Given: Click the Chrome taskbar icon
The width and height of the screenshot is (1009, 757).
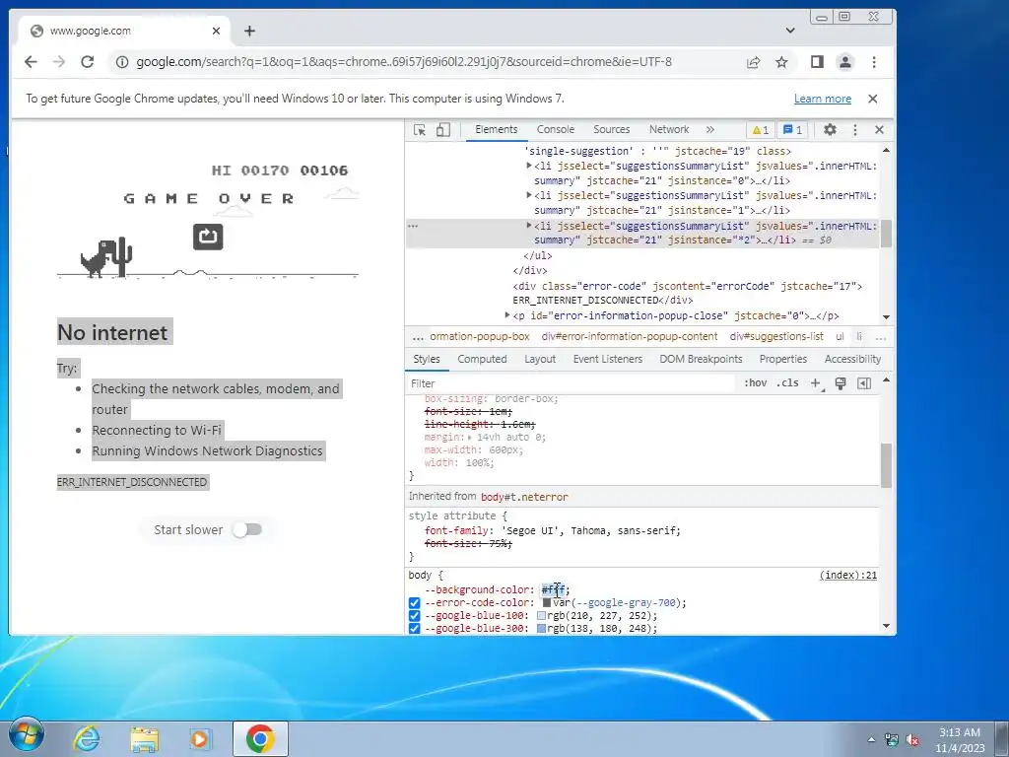Looking at the screenshot, I should [x=260, y=738].
